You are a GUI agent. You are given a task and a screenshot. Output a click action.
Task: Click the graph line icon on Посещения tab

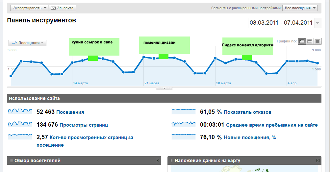[14, 43]
